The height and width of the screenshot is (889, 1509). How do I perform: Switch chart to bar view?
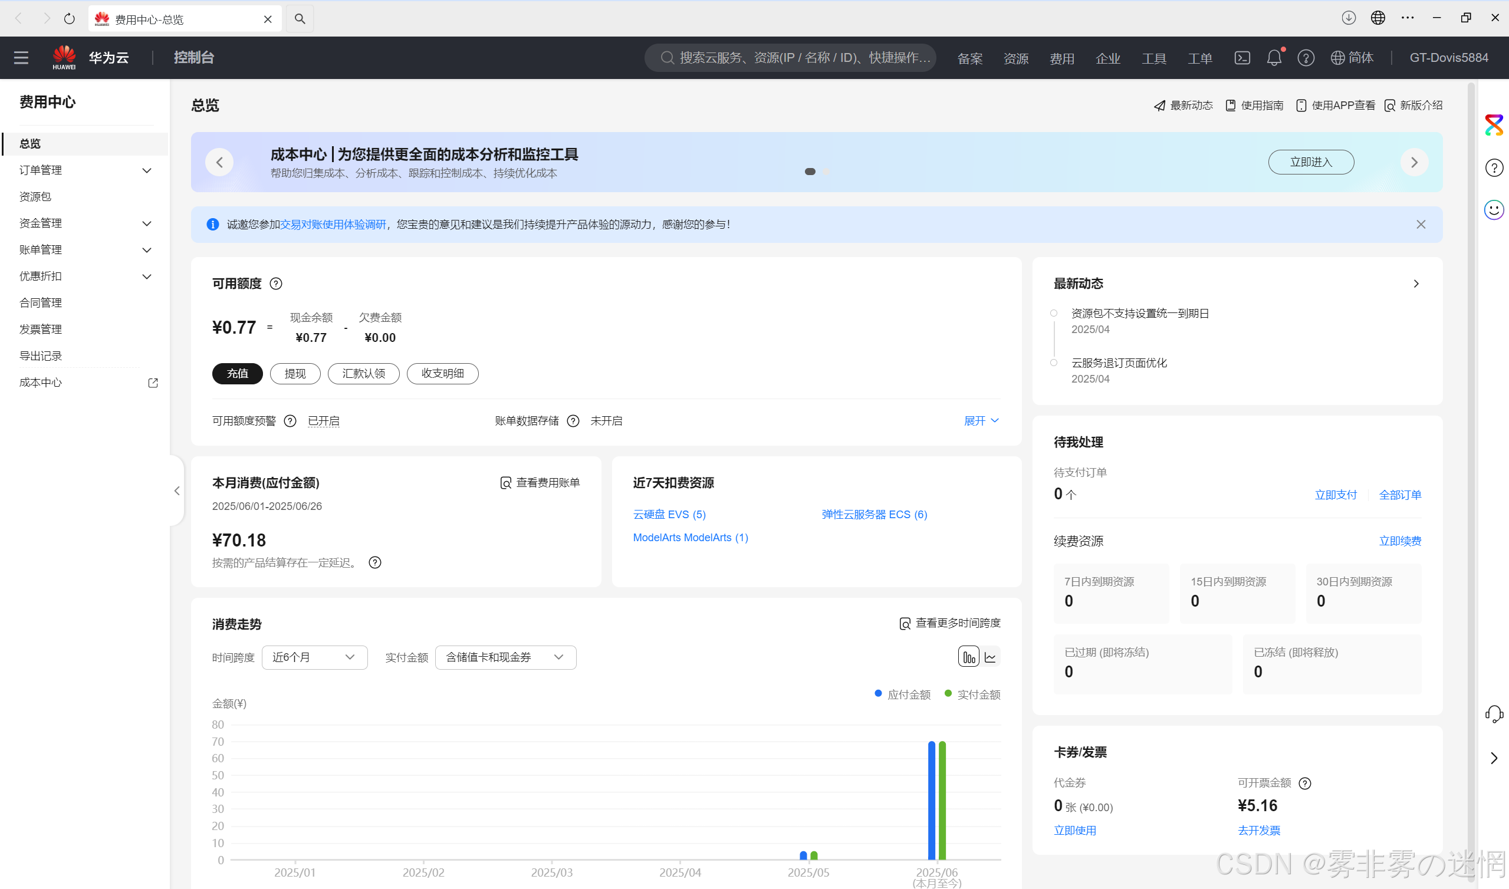968,657
